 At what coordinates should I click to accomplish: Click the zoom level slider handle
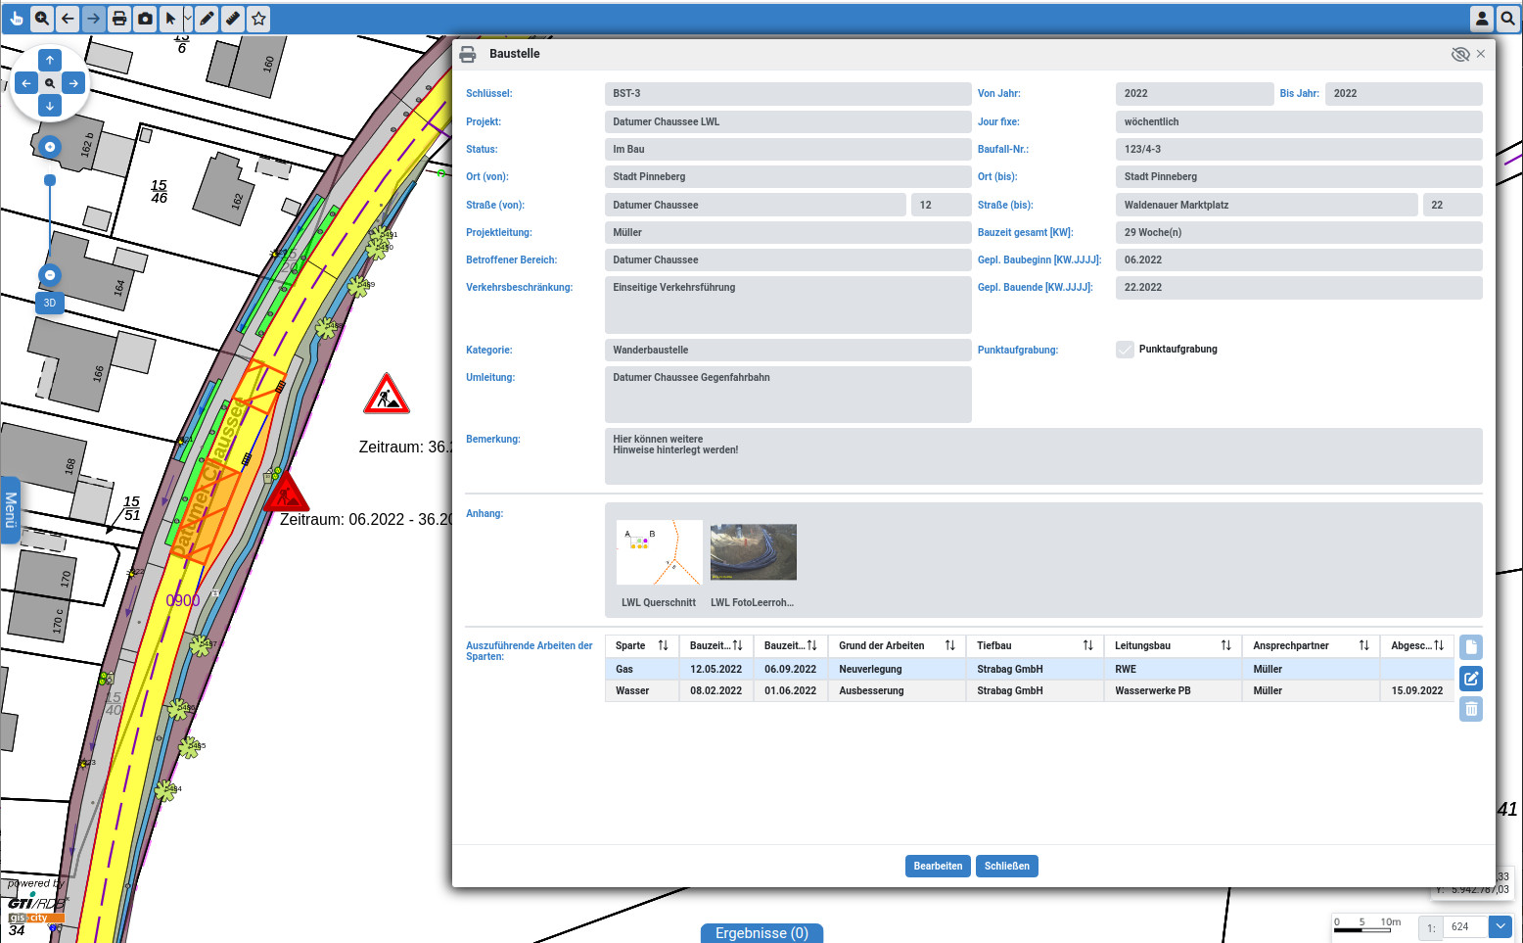tap(50, 180)
